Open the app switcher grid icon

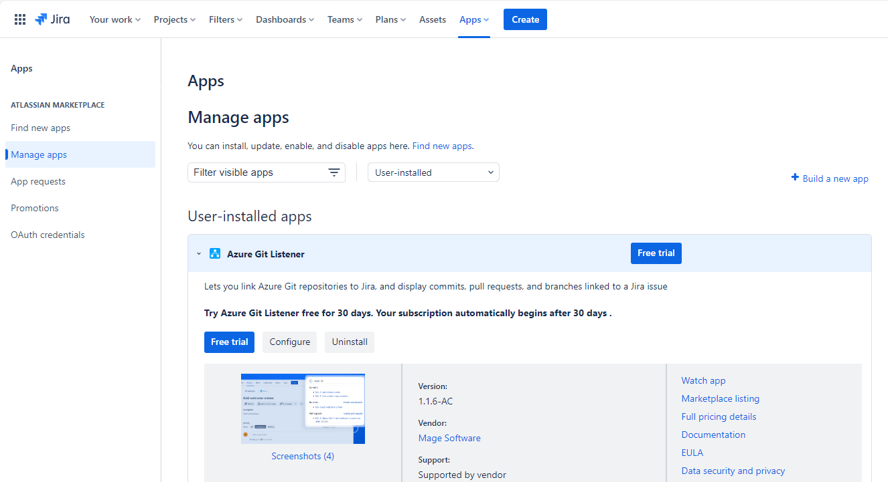pyautogui.click(x=20, y=19)
